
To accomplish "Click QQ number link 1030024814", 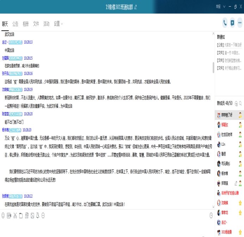I will [x=16, y=42].
